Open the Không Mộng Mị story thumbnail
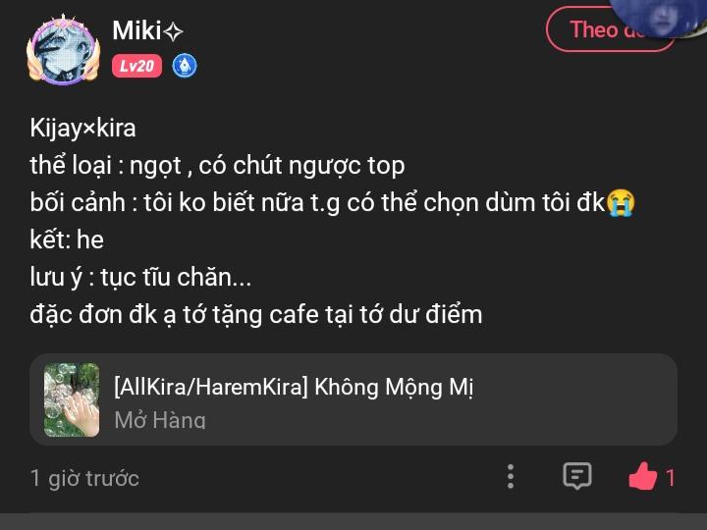This screenshot has width=707, height=530. pos(72,399)
